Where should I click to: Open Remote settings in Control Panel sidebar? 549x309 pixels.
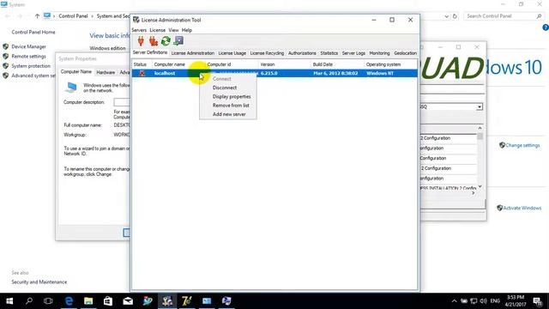click(28, 57)
